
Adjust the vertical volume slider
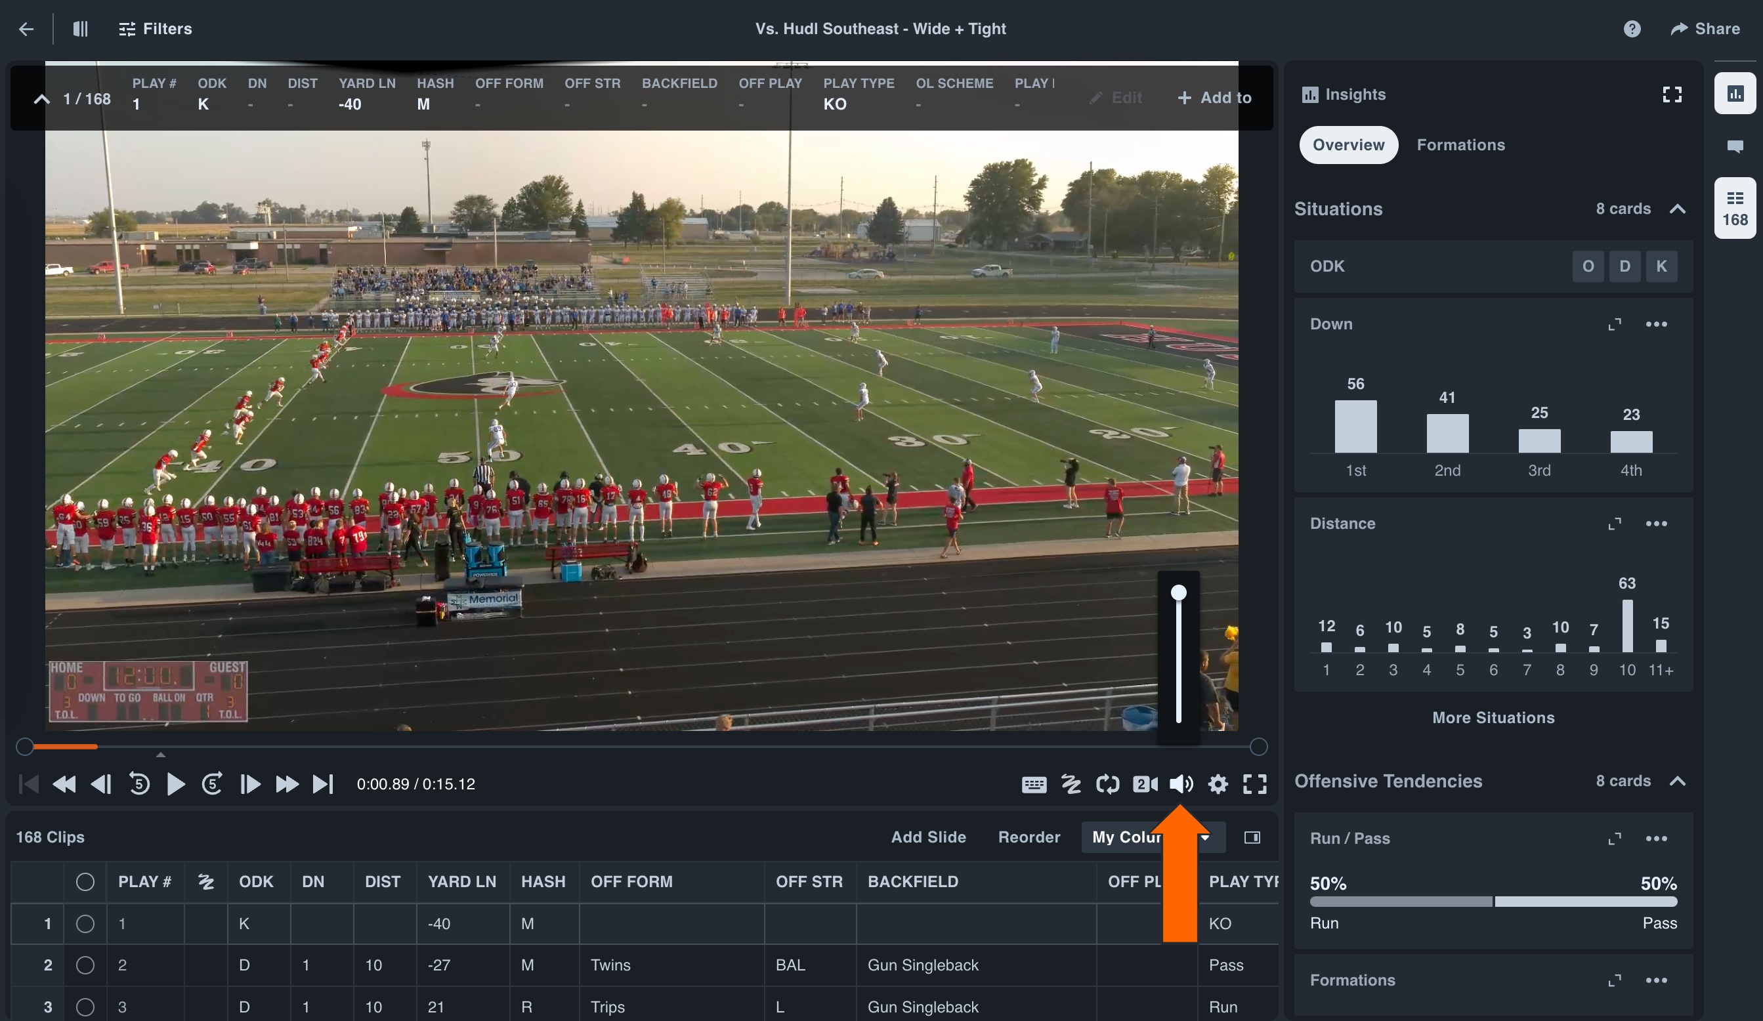1178,593
